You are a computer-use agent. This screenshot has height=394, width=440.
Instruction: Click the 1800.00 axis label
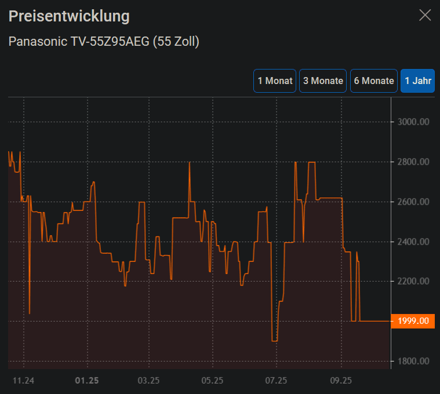tap(413, 361)
